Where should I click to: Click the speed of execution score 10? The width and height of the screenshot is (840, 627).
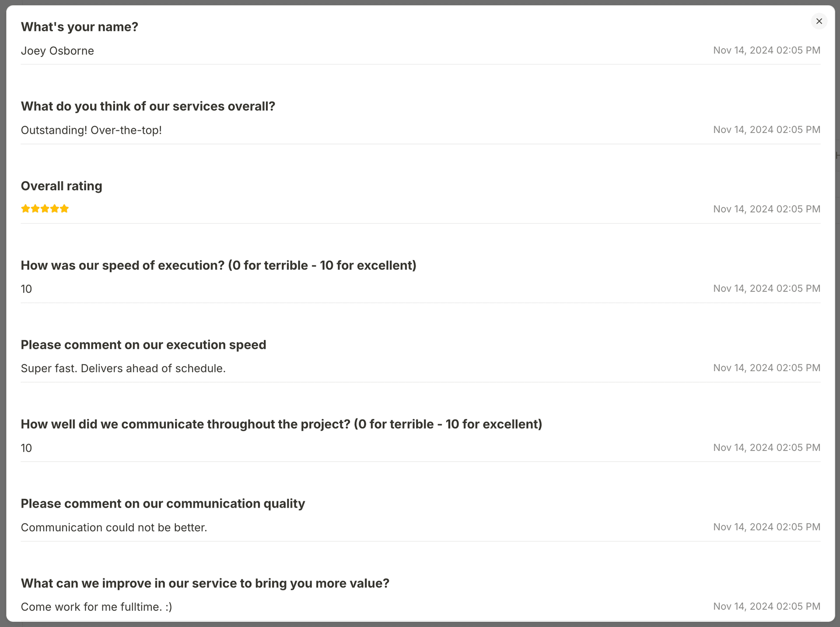tap(26, 289)
